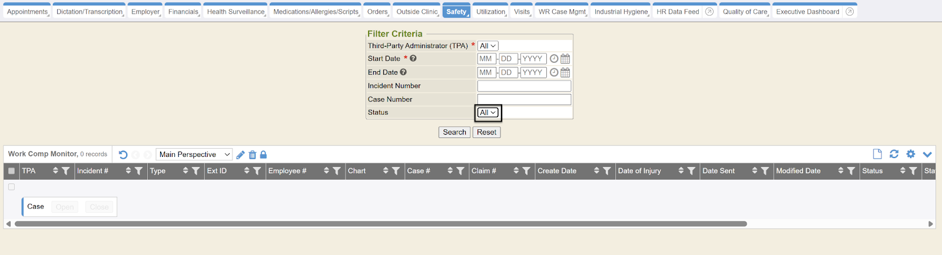Click the Reset button
The width and height of the screenshot is (942, 255).
click(486, 132)
